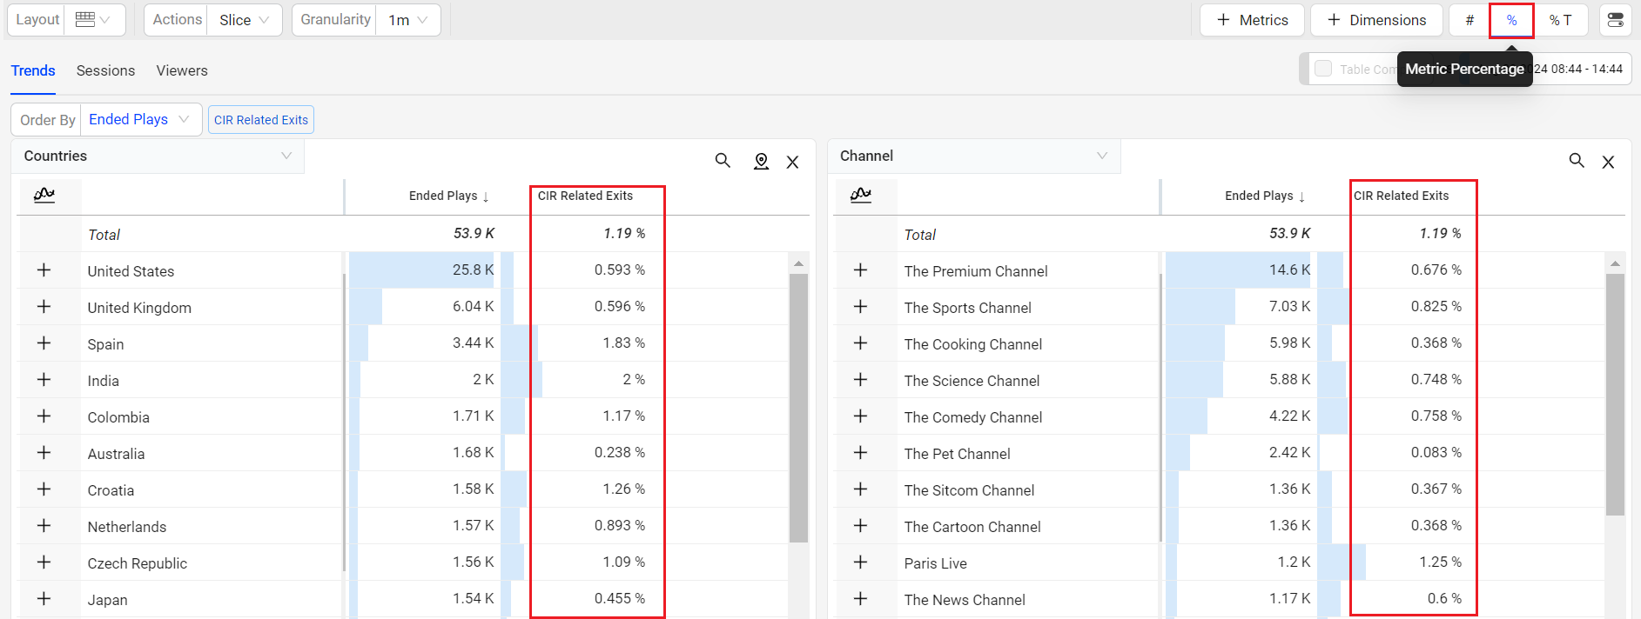
Task: Select the United States country name
Action: point(131,271)
